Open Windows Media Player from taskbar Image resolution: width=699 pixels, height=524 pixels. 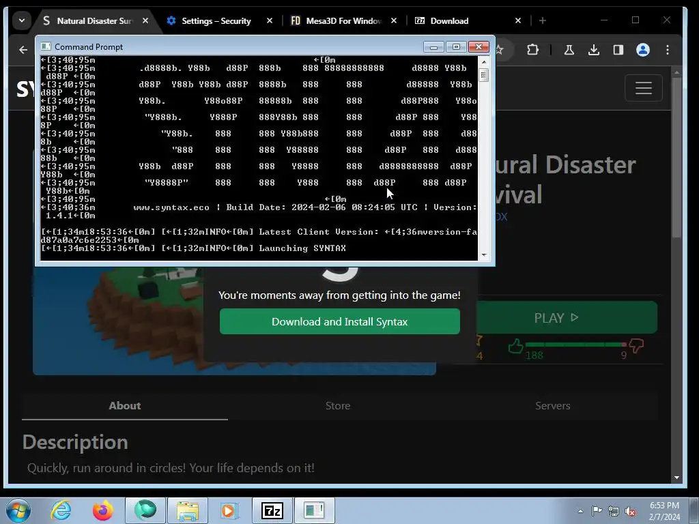[x=229, y=510]
